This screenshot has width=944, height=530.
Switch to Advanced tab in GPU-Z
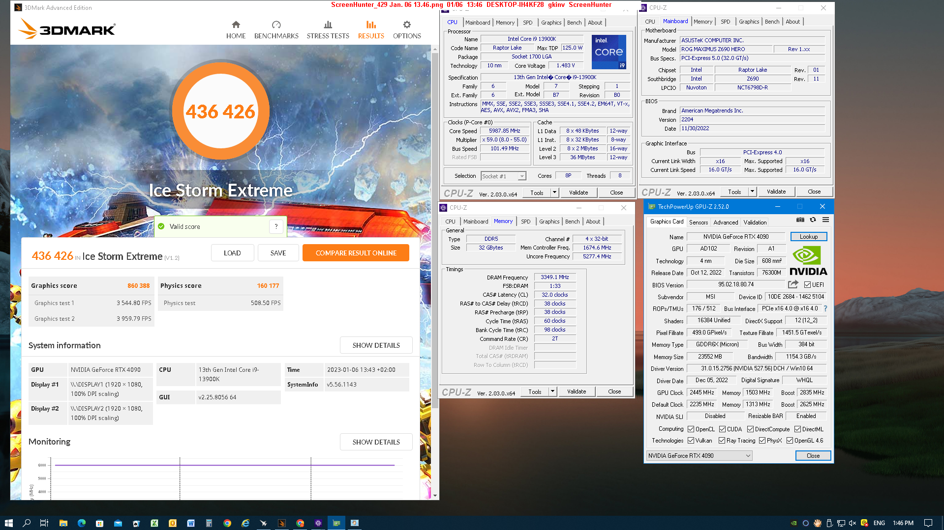(x=726, y=222)
